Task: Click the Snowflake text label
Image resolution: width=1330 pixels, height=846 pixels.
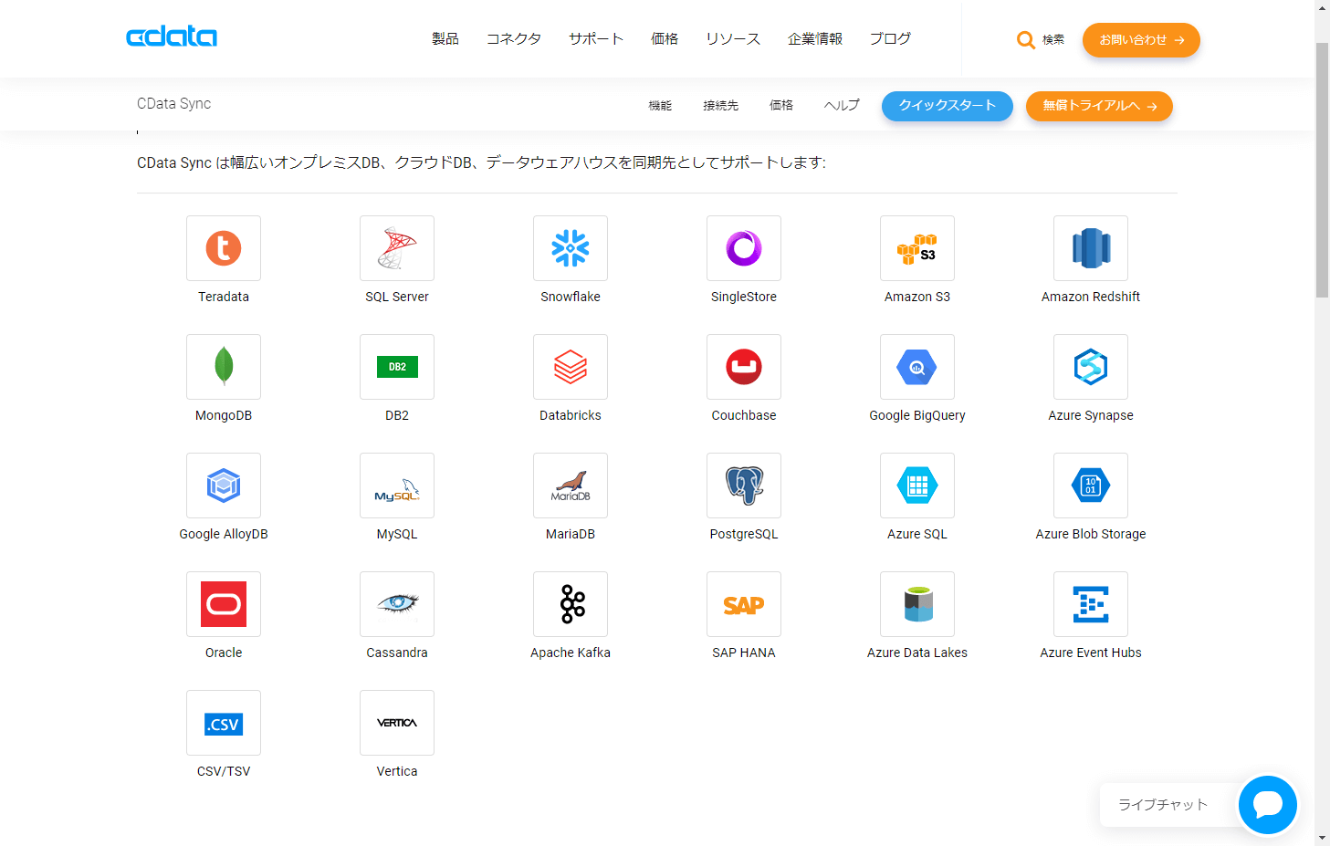Action: (x=571, y=297)
